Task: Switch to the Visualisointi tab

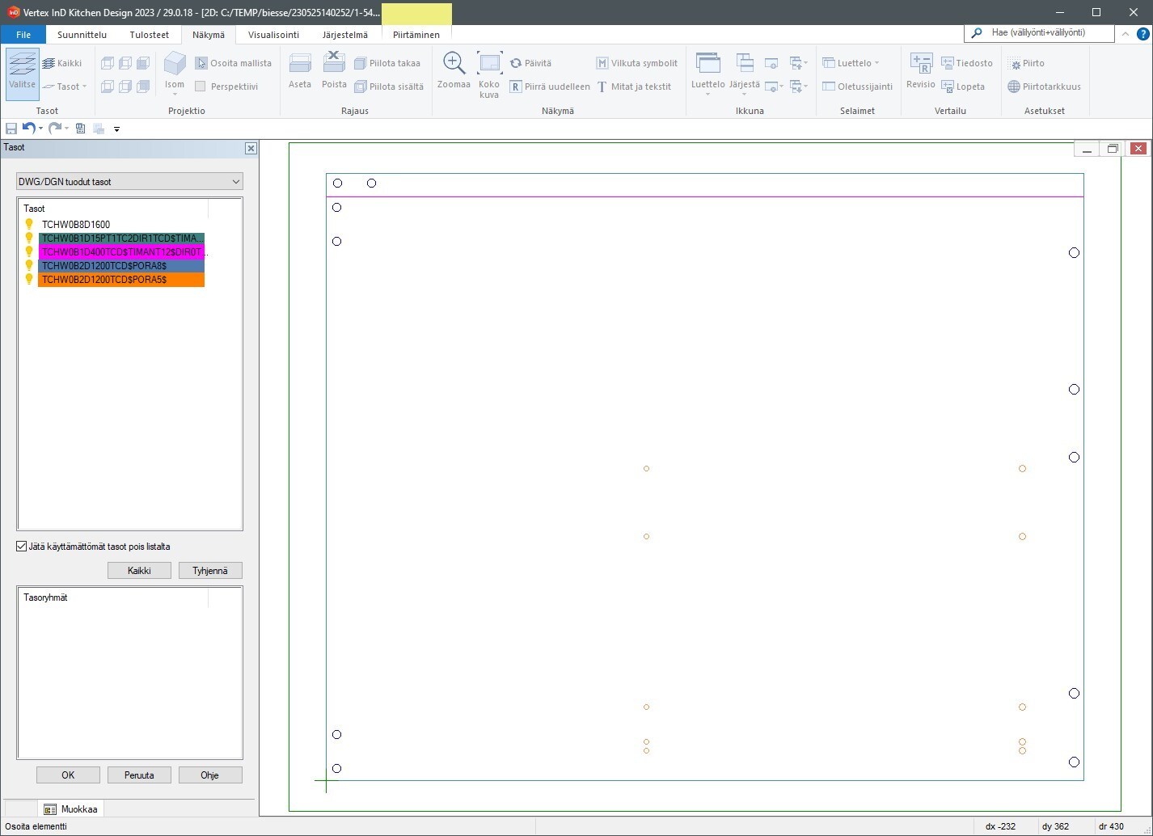Action: (x=273, y=35)
